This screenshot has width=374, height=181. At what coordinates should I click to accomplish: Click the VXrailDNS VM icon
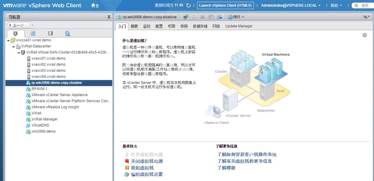pyautogui.click(x=28, y=126)
